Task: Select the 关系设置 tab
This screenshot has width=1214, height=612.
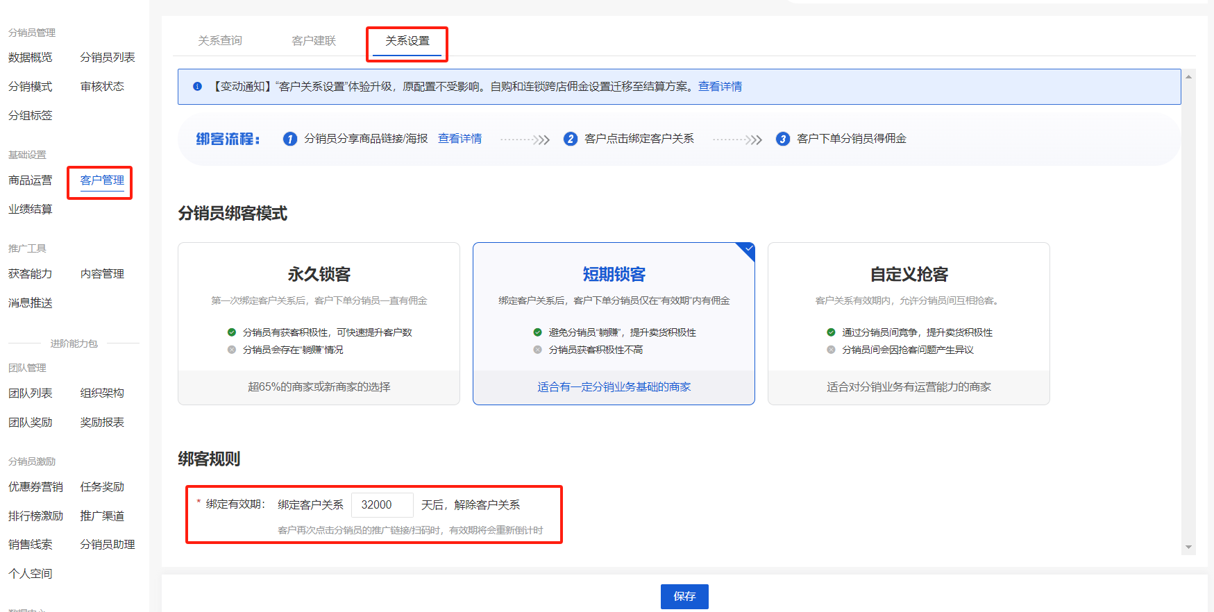Action: click(x=407, y=41)
